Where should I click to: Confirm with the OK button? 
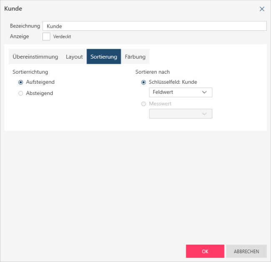point(205,251)
